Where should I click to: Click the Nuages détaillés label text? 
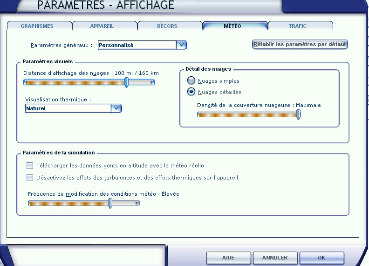click(x=219, y=92)
